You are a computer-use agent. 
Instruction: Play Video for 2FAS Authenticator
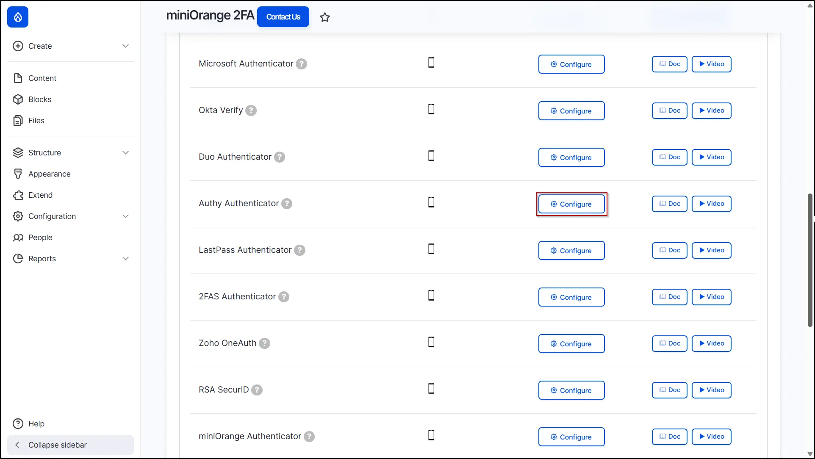pos(712,297)
